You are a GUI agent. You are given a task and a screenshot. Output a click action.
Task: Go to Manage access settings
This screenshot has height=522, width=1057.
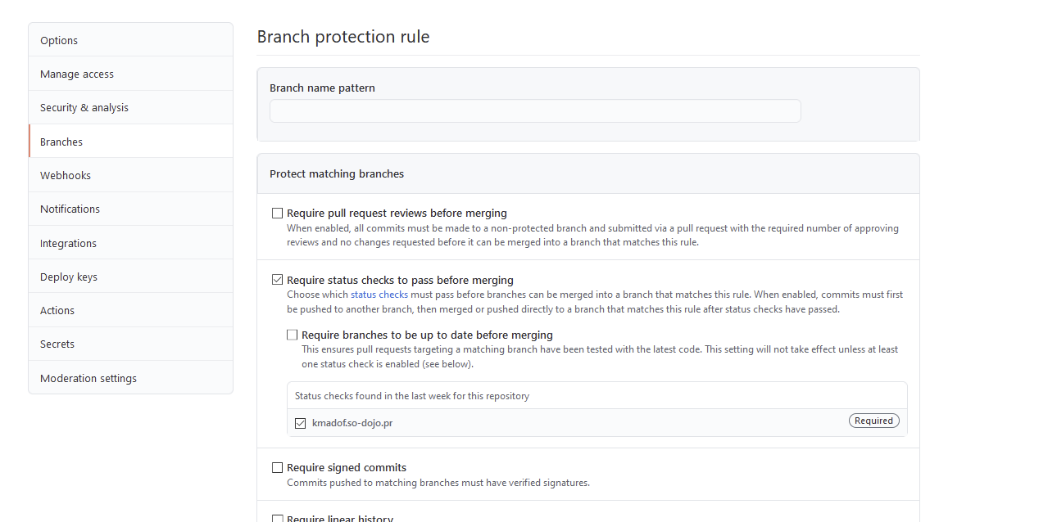pyautogui.click(x=77, y=74)
